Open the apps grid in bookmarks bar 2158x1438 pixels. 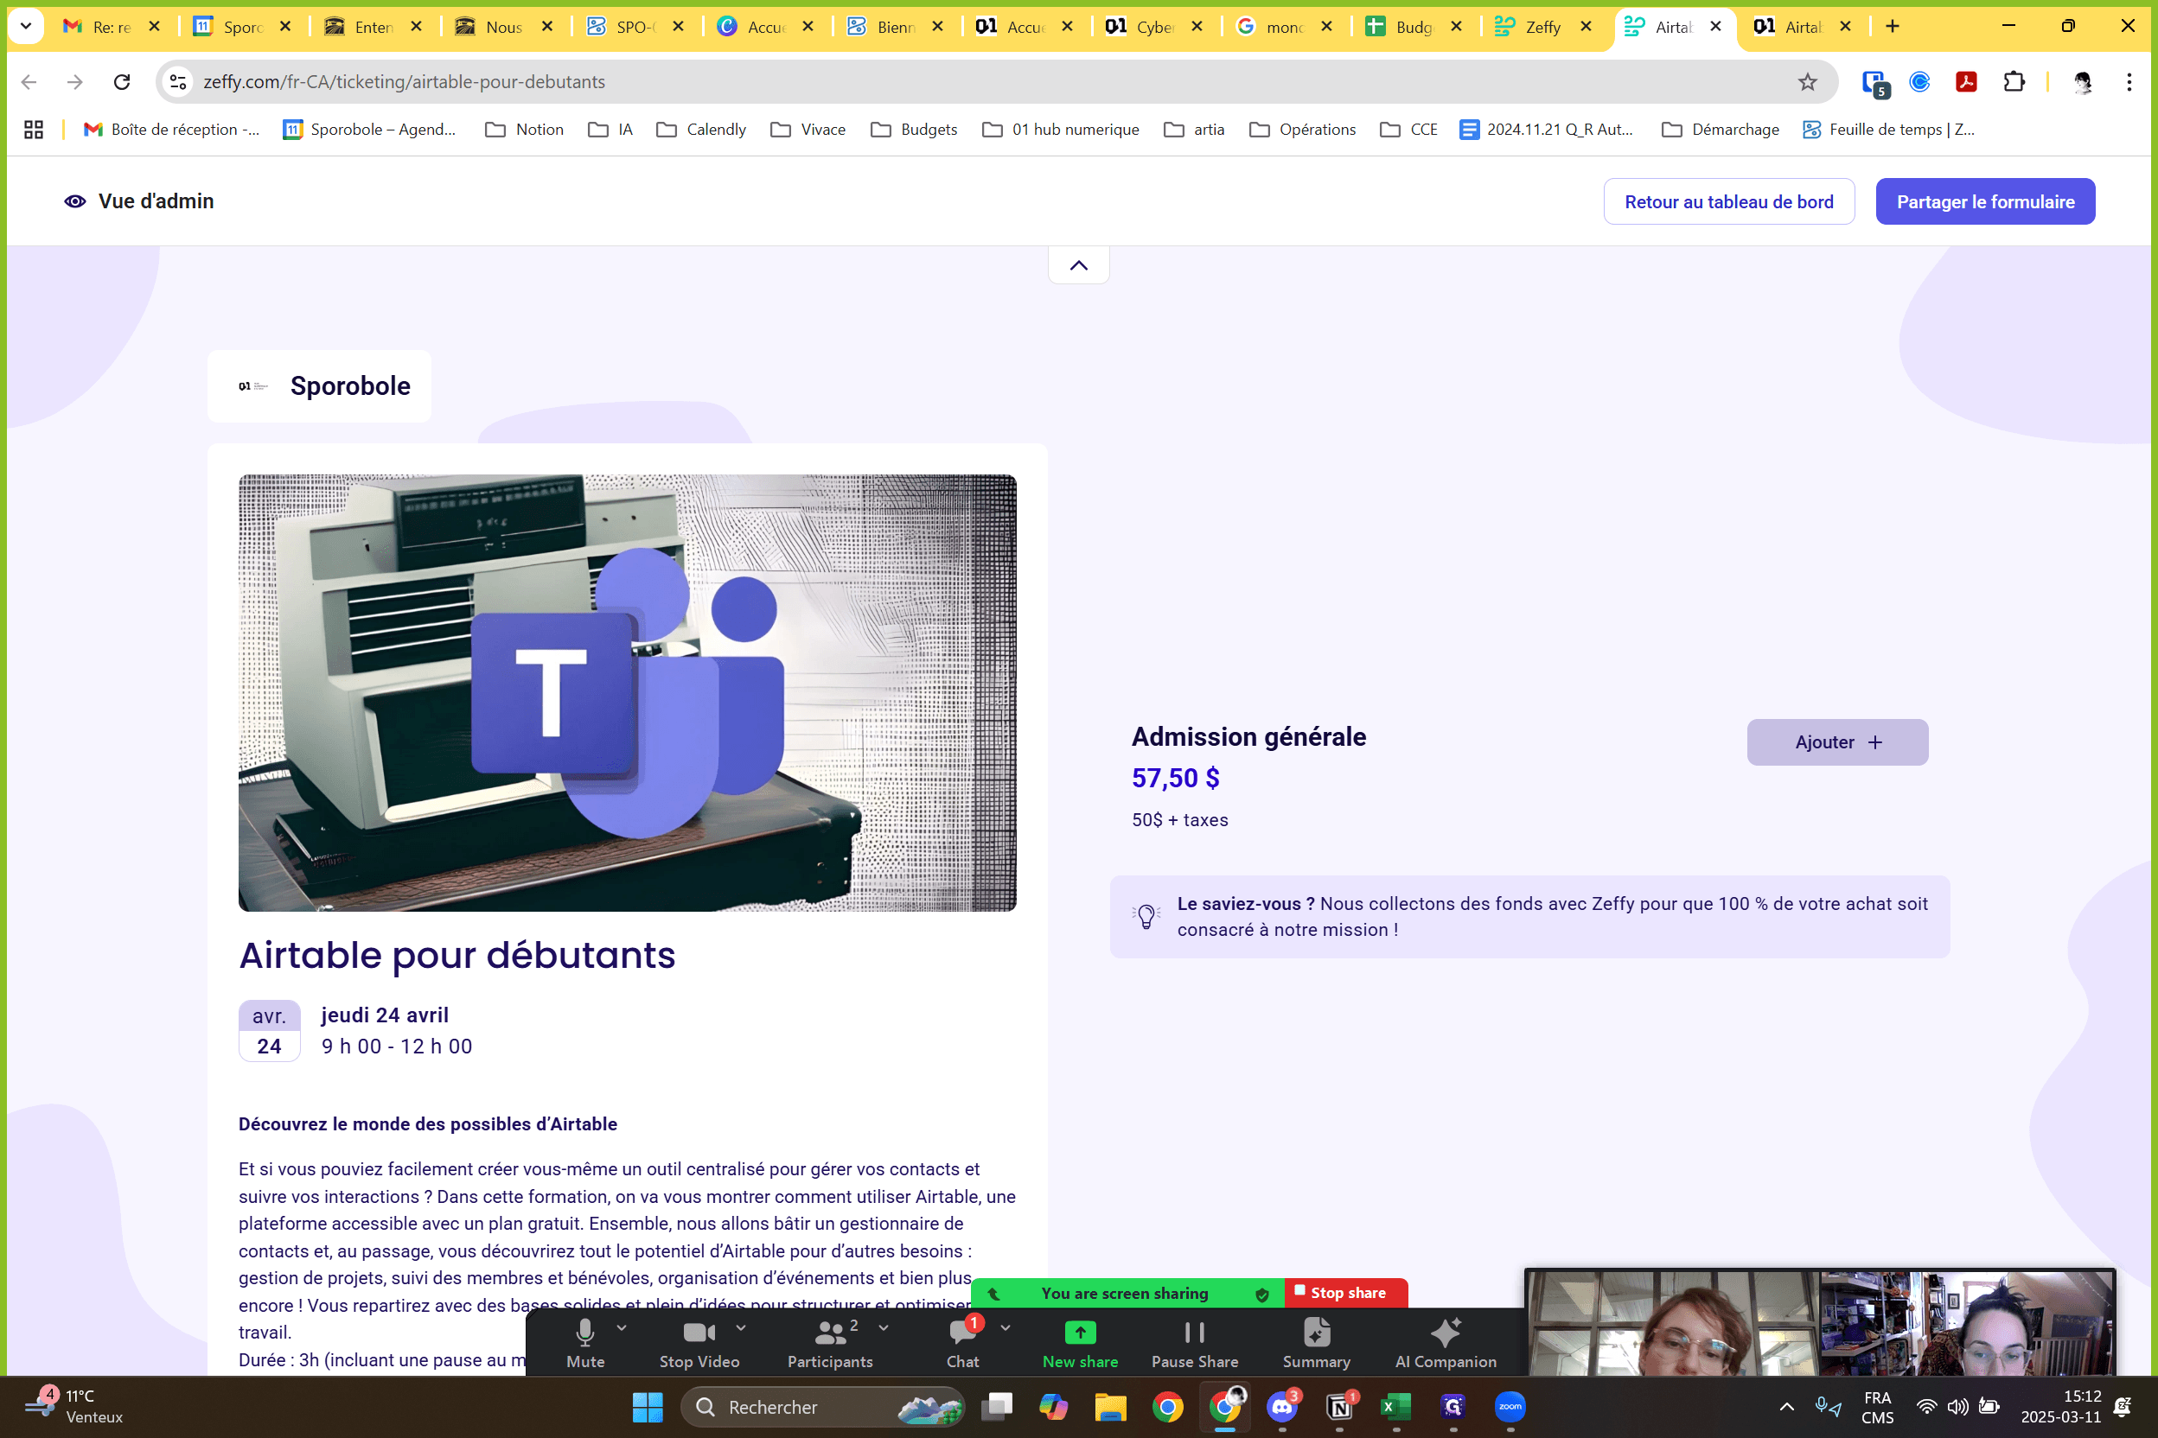click(34, 130)
